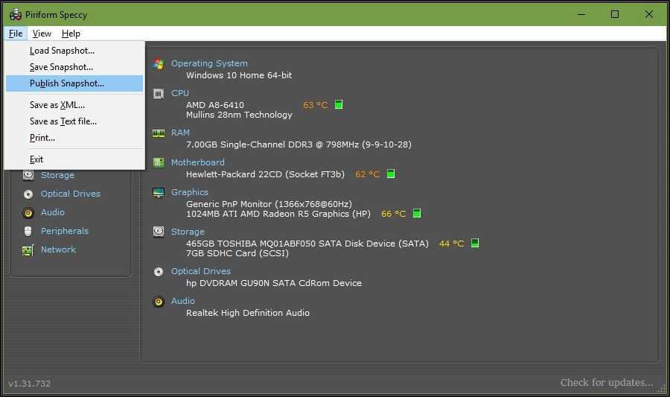This screenshot has height=397, width=670.
Task: Open the Graphics summary heading link
Action: coord(190,192)
